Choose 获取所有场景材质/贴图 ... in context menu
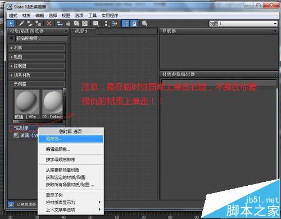The height and width of the screenshot is (219, 281). pyautogui.click(x=71, y=185)
